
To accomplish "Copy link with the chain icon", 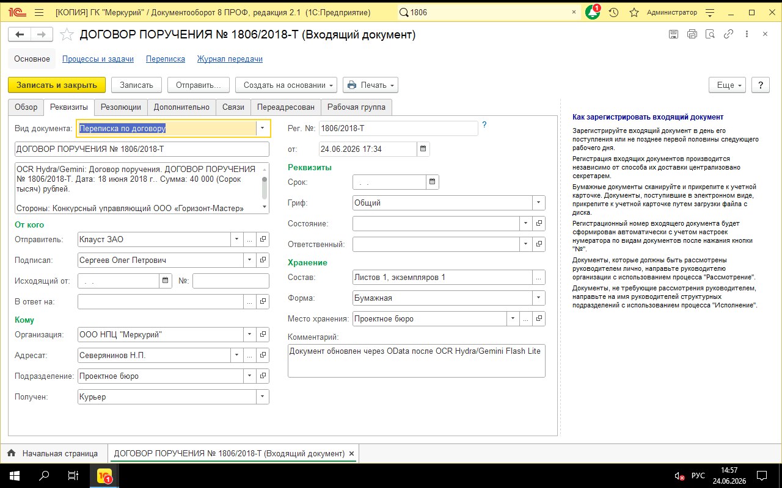I will coord(728,35).
